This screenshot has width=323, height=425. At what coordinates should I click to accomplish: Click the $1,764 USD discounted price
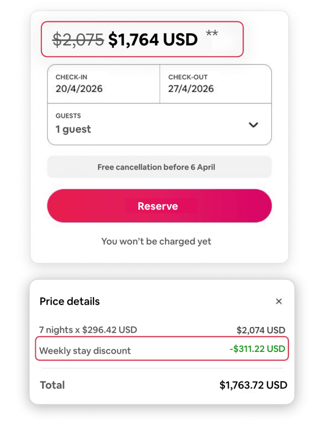153,40
